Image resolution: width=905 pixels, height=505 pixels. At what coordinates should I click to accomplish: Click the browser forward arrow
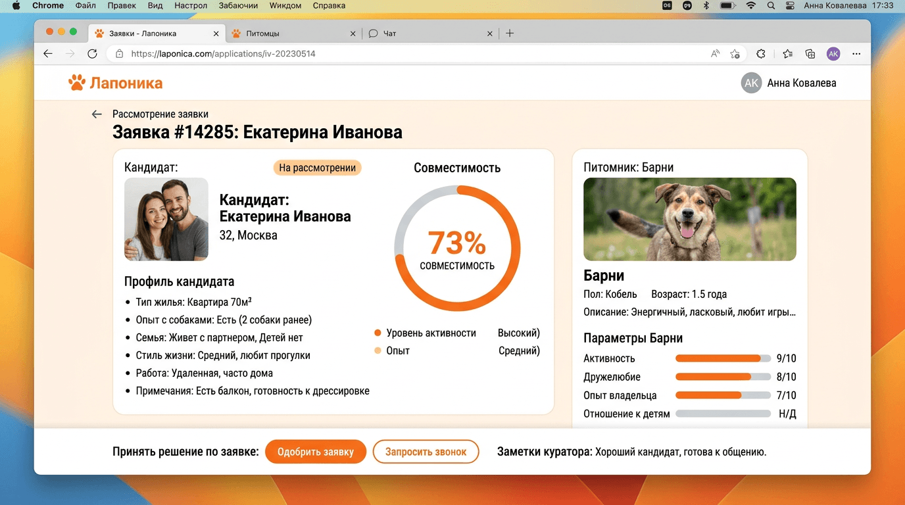click(x=70, y=54)
